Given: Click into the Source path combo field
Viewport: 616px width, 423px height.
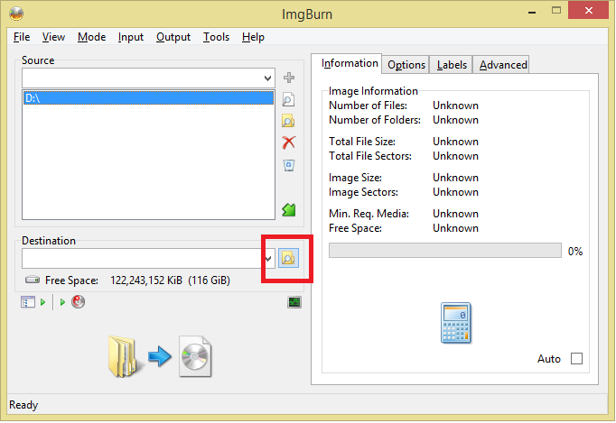Looking at the screenshot, I should (142, 78).
